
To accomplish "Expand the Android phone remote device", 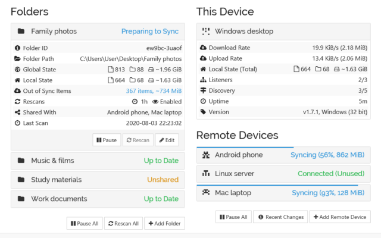I will tap(283, 155).
